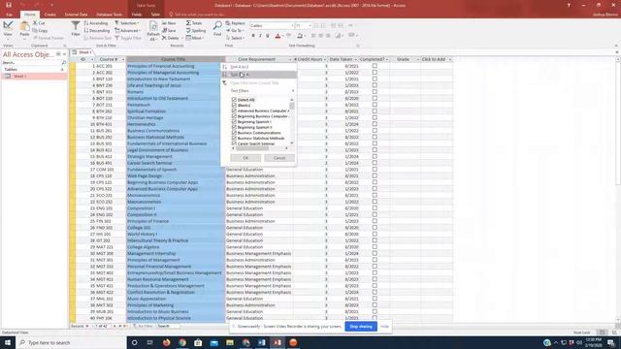Click Hide on the sharing notification
Viewport: 621px width, 349px height.
pos(384,327)
